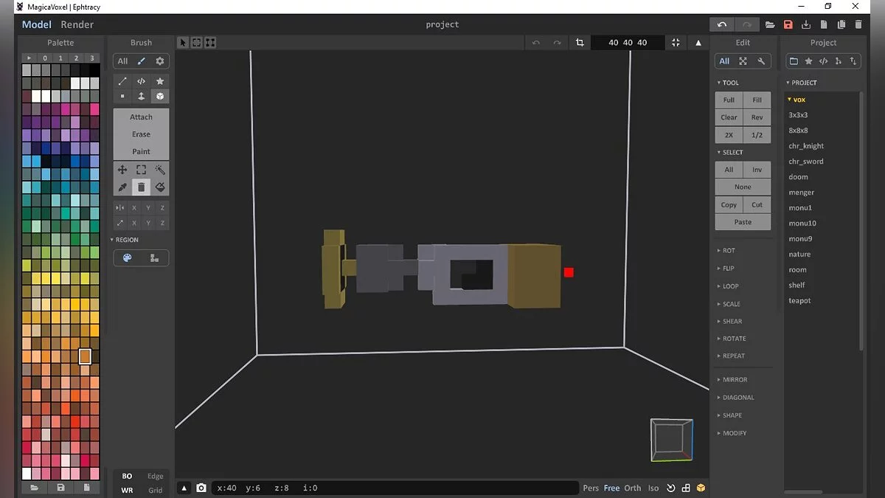Toggle the Grid display option
Viewport: 885px width, 498px height.
click(155, 490)
